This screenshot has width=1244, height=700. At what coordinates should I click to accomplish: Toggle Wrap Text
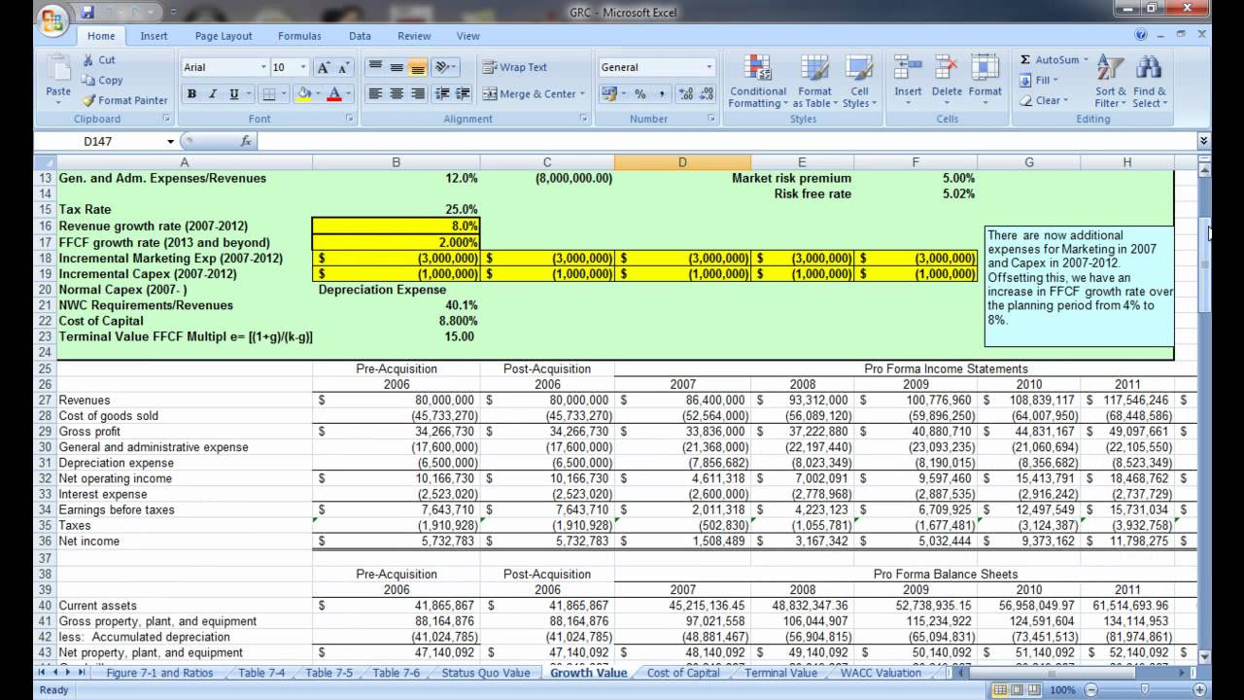pos(515,67)
